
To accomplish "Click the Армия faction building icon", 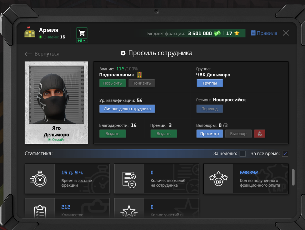I will pos(30,32).
